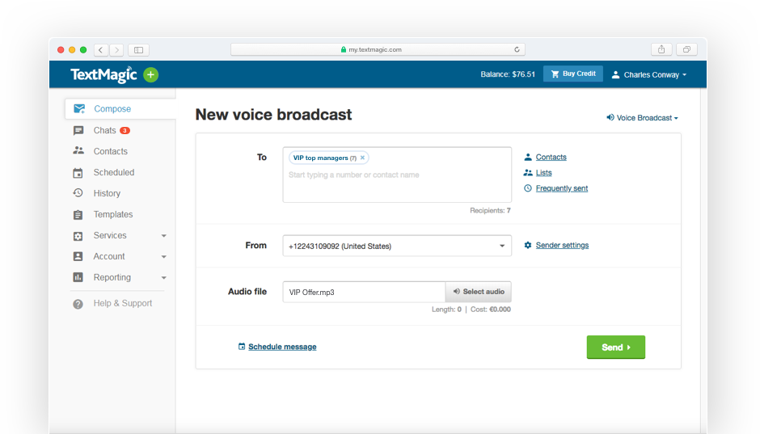Open the From sender number dropdown

[397, 246]
